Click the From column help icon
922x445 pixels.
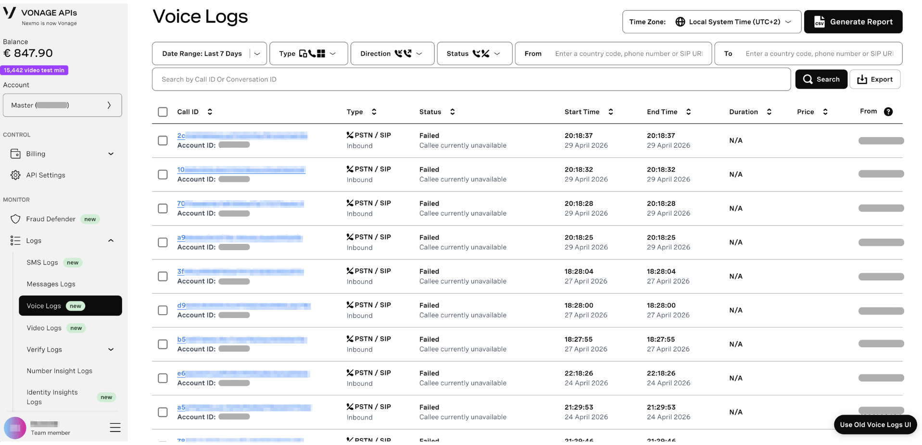[888, 112]
